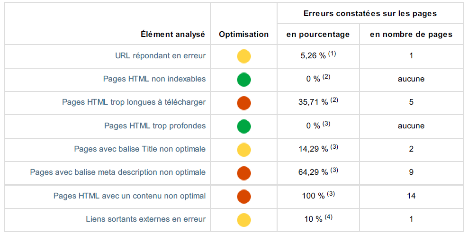Click the Optimisation column header

click(x=244, y=34)
